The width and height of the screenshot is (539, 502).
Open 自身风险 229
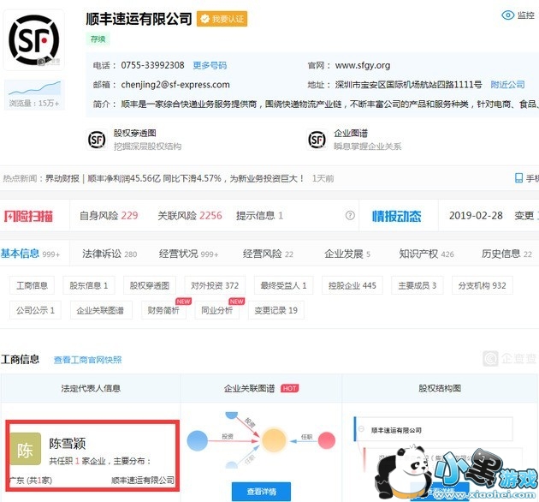coord(109,216)
